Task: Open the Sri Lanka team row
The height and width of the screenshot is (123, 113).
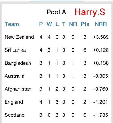Action: (x=56, y=50)
